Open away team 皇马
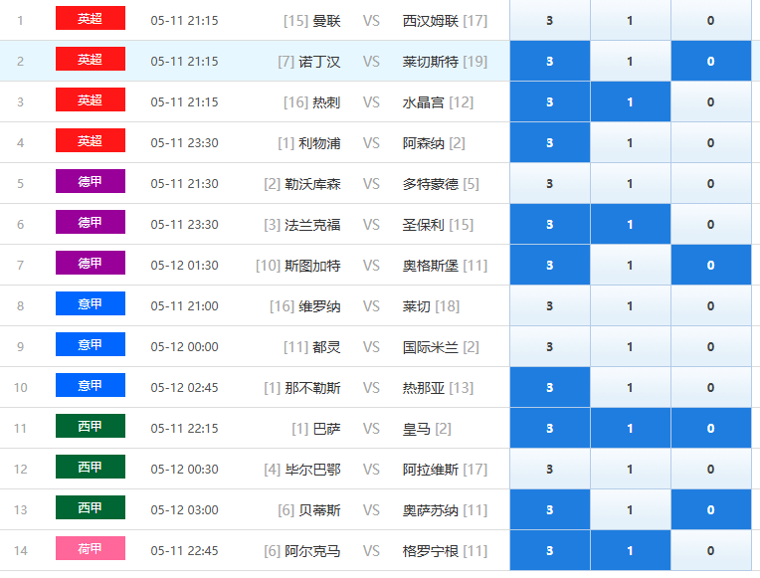760x578 pixels. click(x=417, y=428)
